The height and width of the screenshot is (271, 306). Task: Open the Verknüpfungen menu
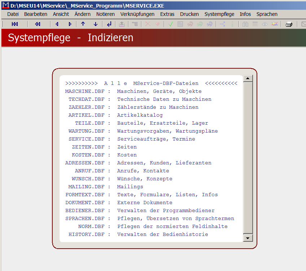[x=137, y=14]
